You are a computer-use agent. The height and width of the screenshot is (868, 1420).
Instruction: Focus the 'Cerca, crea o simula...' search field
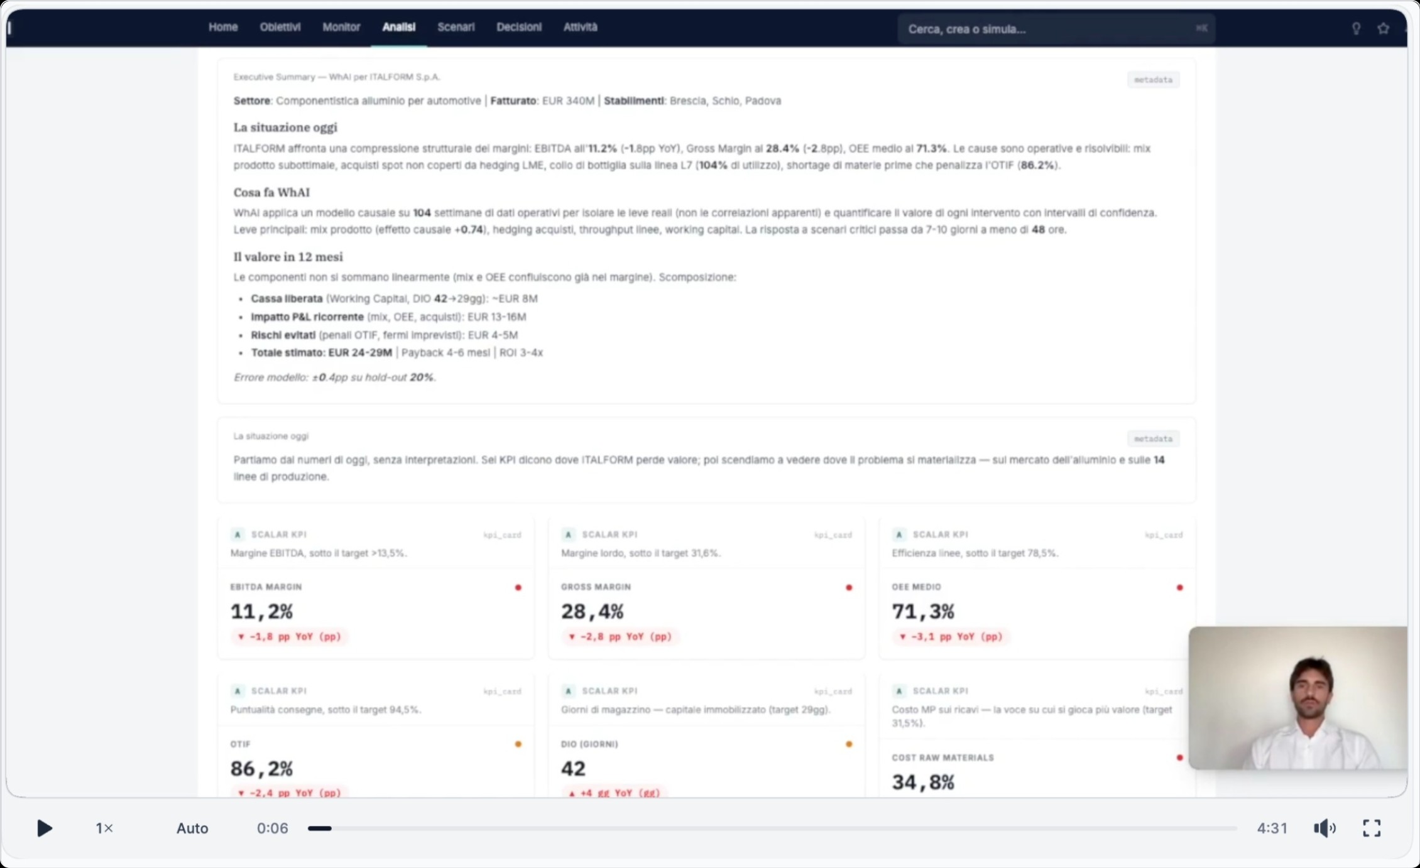click(x=1056, y=29)
